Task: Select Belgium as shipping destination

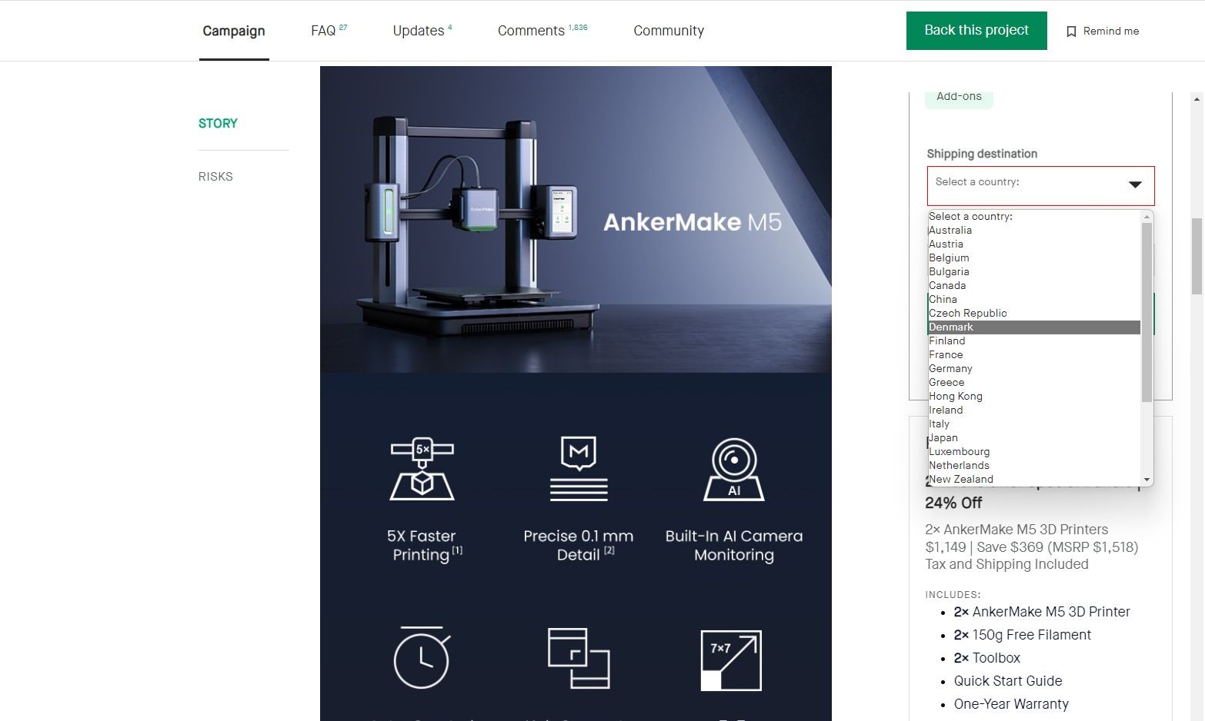Action: pos(1033,258)
